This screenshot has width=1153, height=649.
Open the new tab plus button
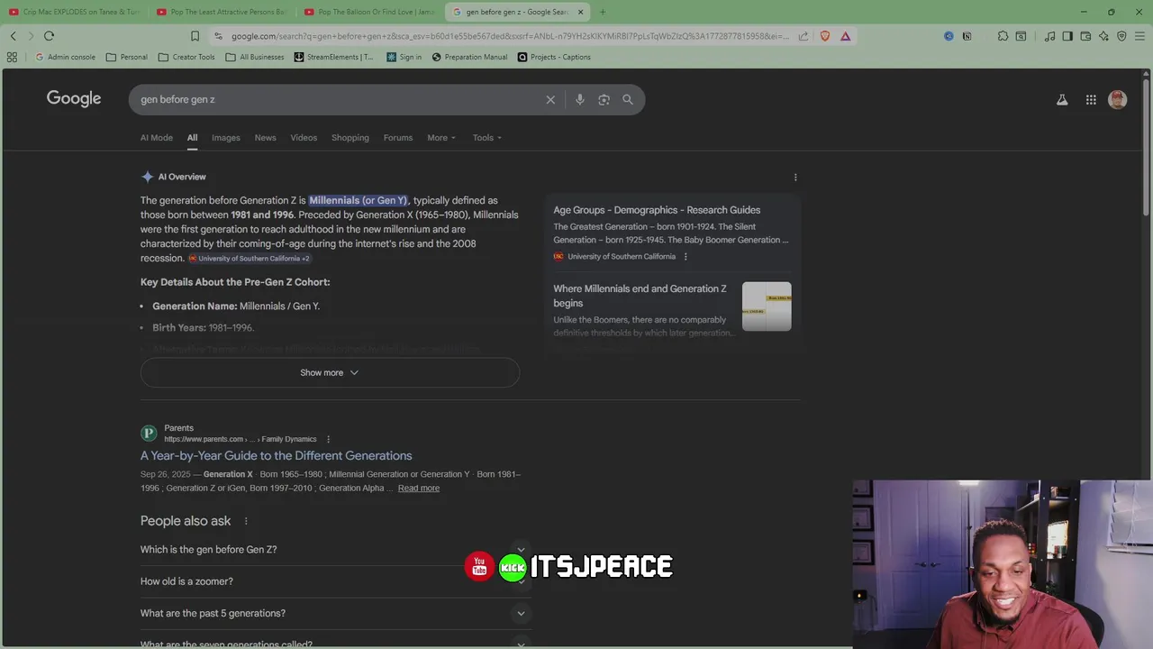tap(603, 12)
